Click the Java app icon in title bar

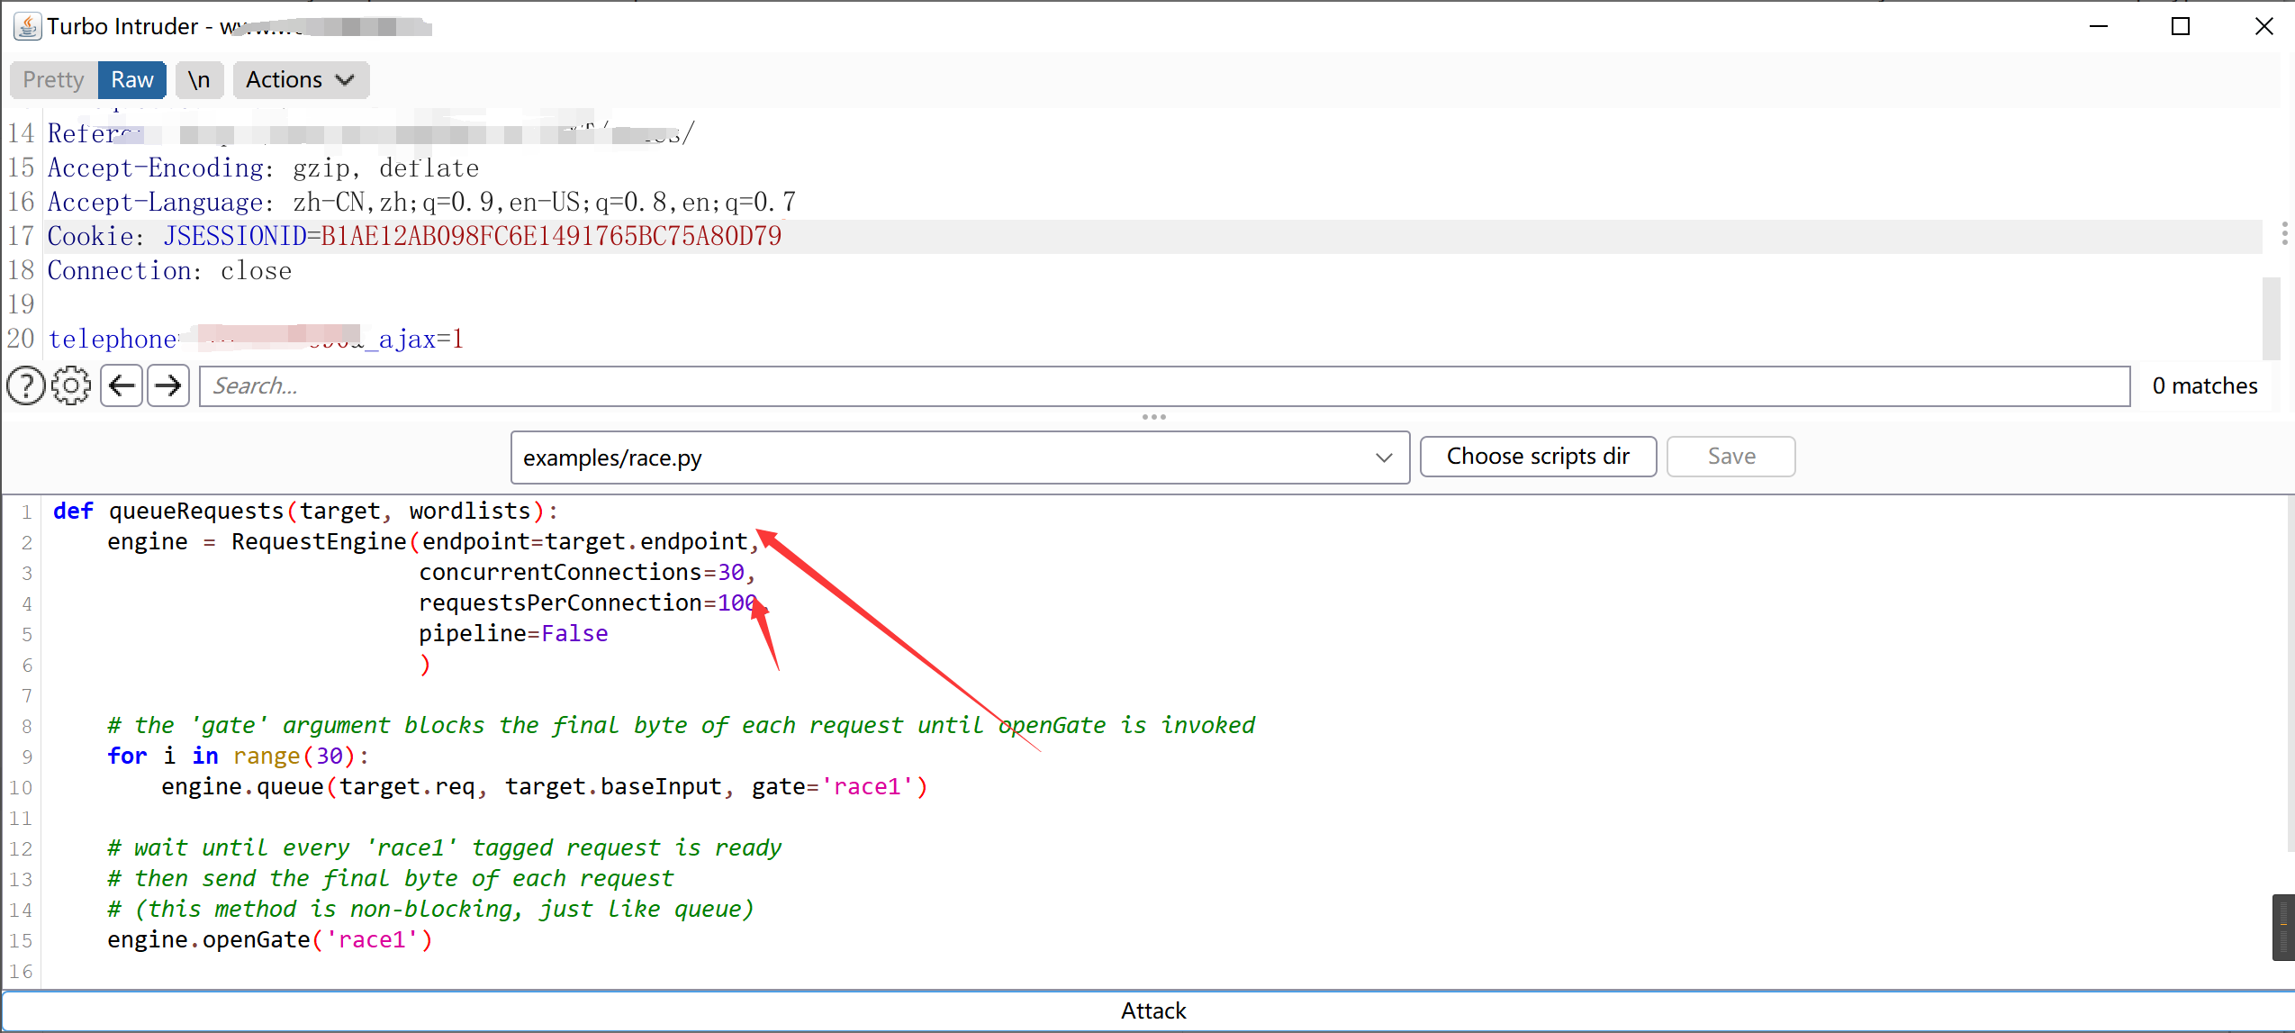click(x=27, y=26)
